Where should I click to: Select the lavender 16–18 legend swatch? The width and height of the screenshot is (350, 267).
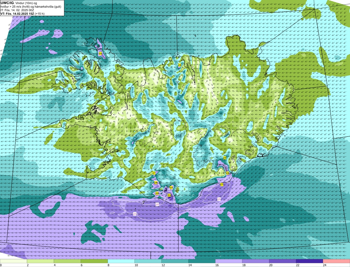click(229, 261)
